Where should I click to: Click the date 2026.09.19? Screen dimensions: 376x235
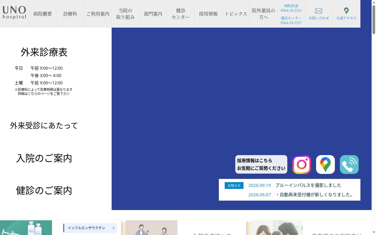click(x=259, y=185)
